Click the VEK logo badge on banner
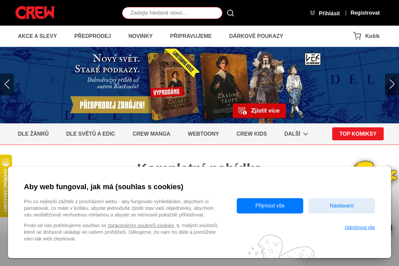 click(x=313, y=59)
